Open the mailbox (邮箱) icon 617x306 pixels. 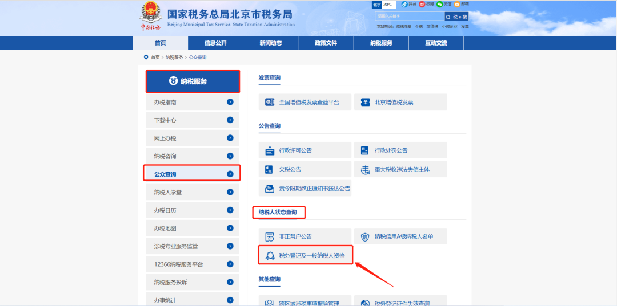coord(457,5)
